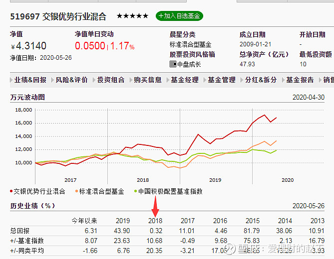Click year-to-date return value 6.31
Viewport: 334px width, 259px height.
coord(91,231)
